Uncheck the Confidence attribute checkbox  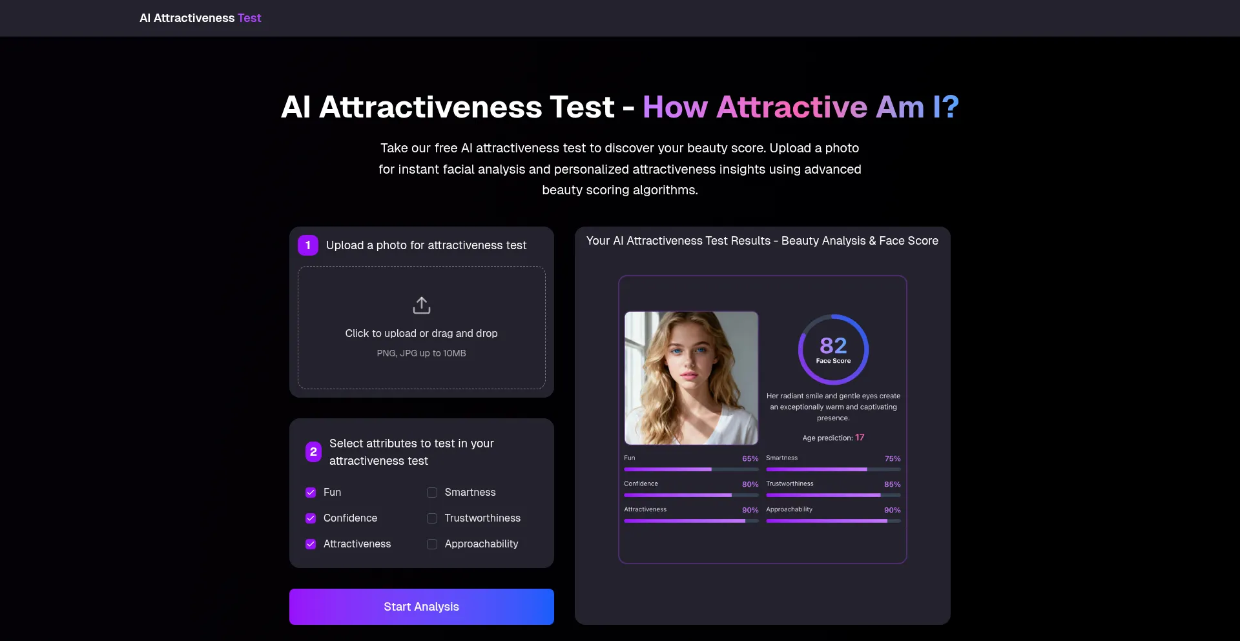[311, 518]
